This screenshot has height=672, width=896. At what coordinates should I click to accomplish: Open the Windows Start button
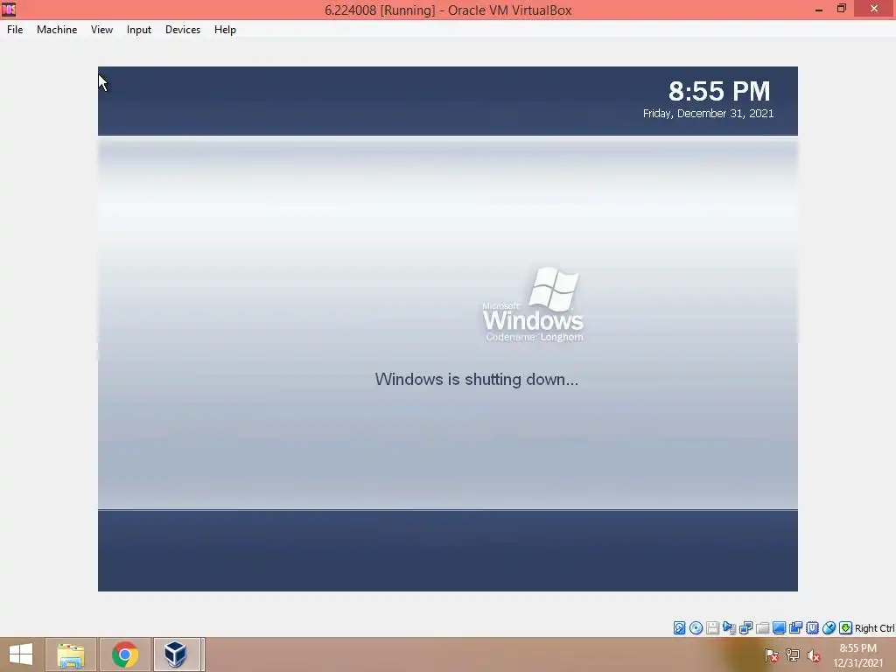coord(21,654)
